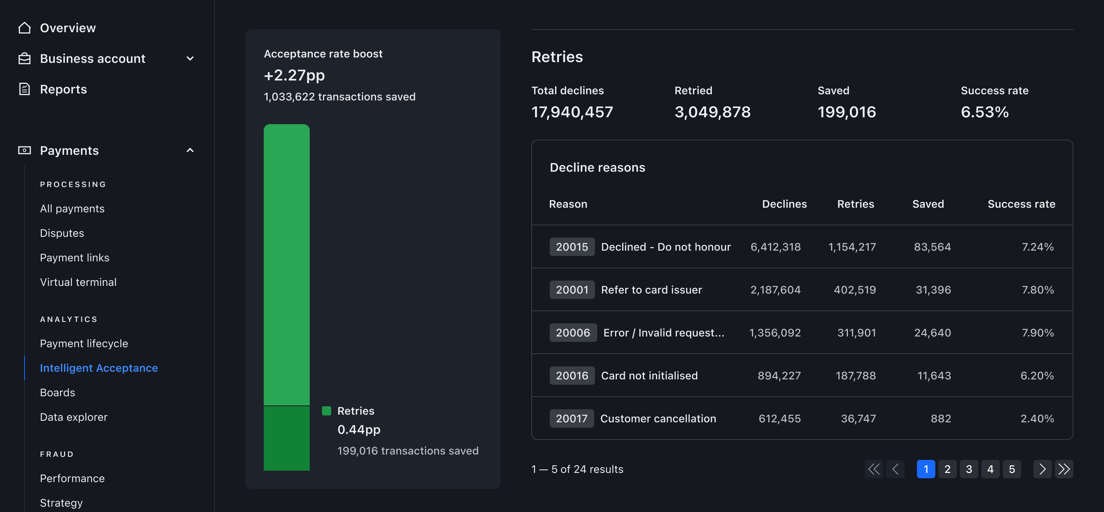Select current page 1 button
Screen dimensions: 1104x512
point(926,469)
